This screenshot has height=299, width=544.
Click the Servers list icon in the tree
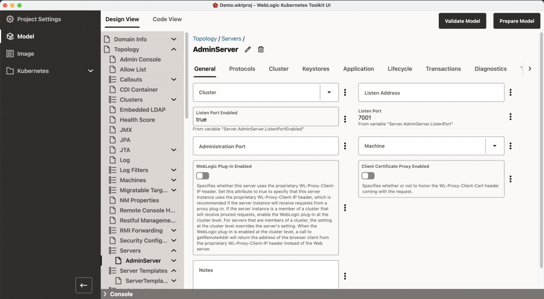(x=113, y=251)
